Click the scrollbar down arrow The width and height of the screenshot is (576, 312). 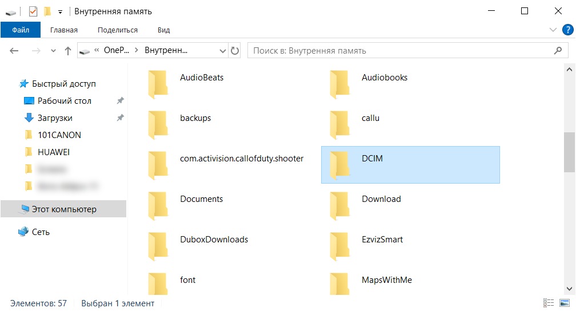(x=569, y=289)
